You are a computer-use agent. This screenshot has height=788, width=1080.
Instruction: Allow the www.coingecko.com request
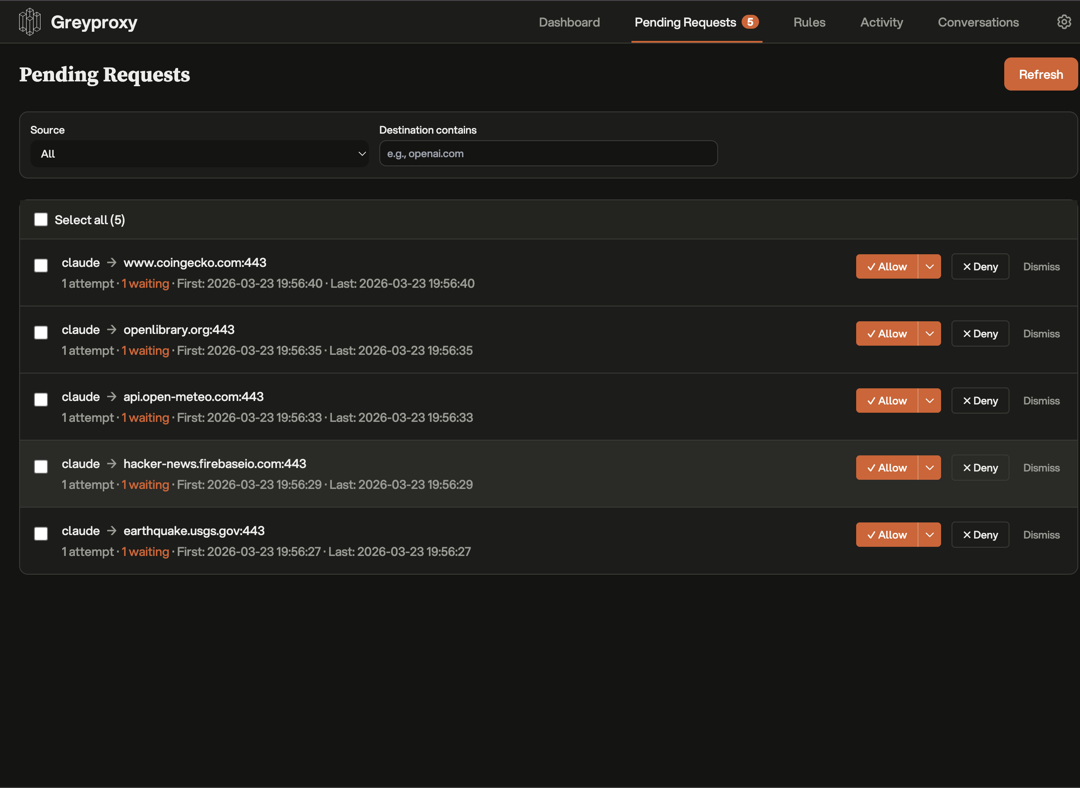point(886,266)
